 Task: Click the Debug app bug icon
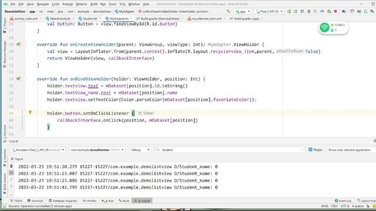click(x=309, y=11)
